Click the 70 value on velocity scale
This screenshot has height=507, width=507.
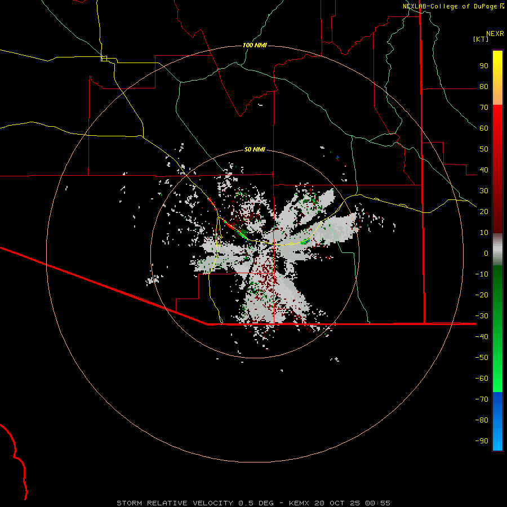click(x=484, y=108)
